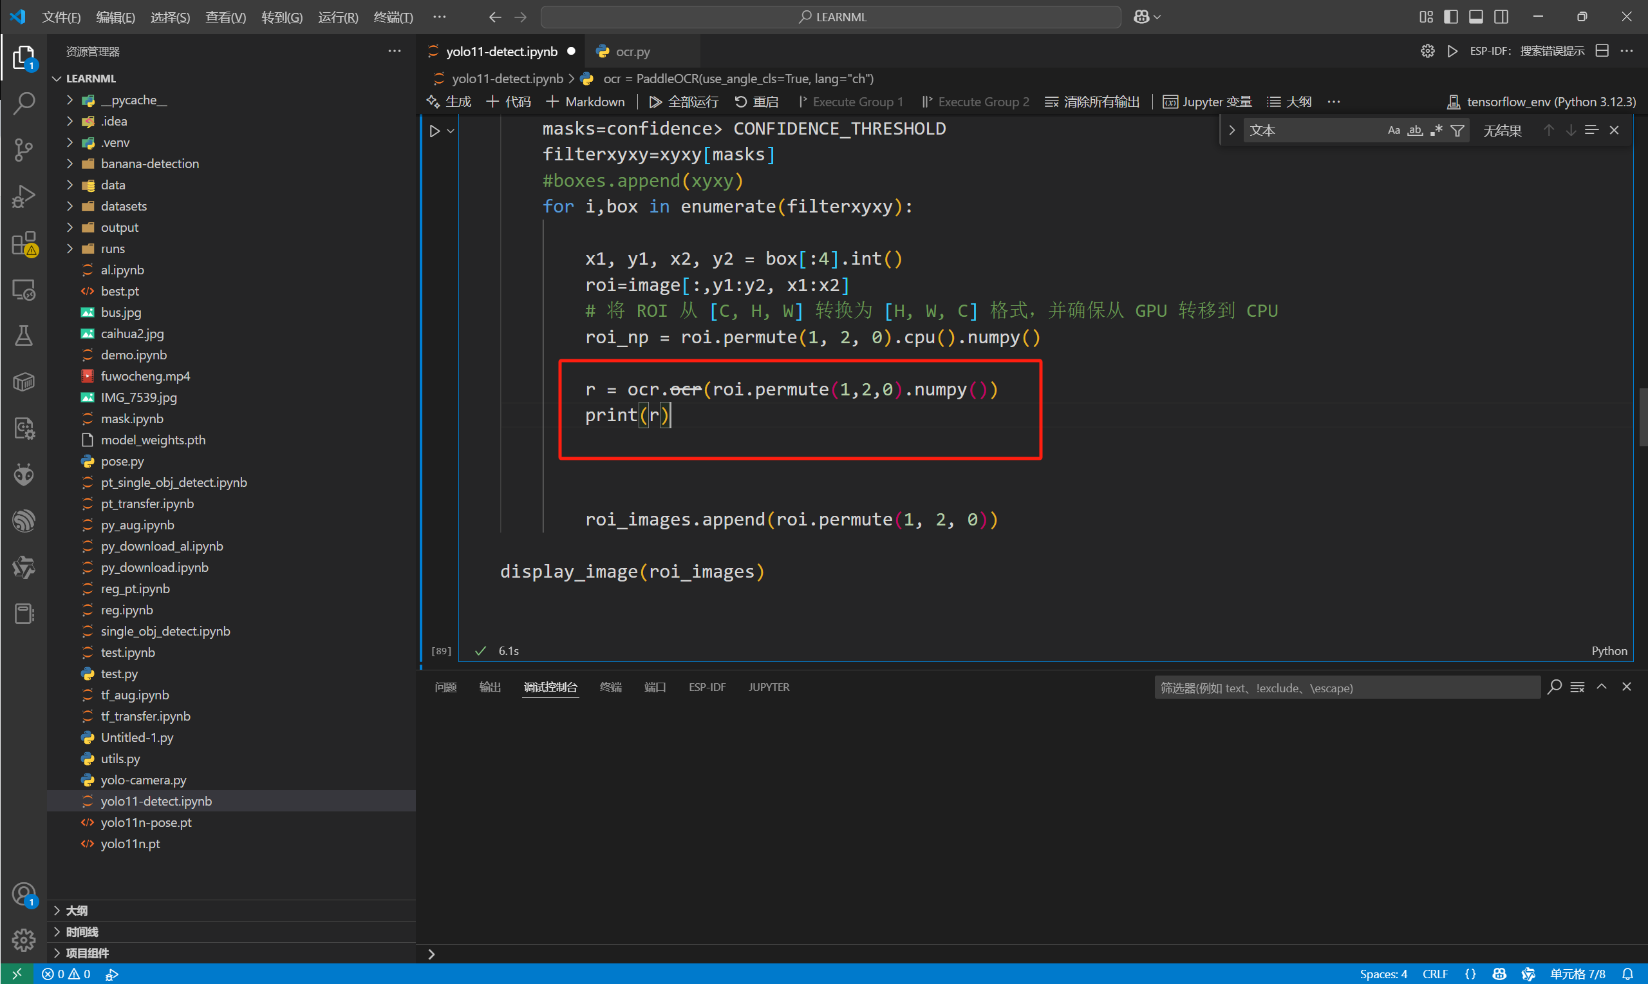Open Source Control view
This screenshot has width=1648, height=984.
tap(24, 149)
